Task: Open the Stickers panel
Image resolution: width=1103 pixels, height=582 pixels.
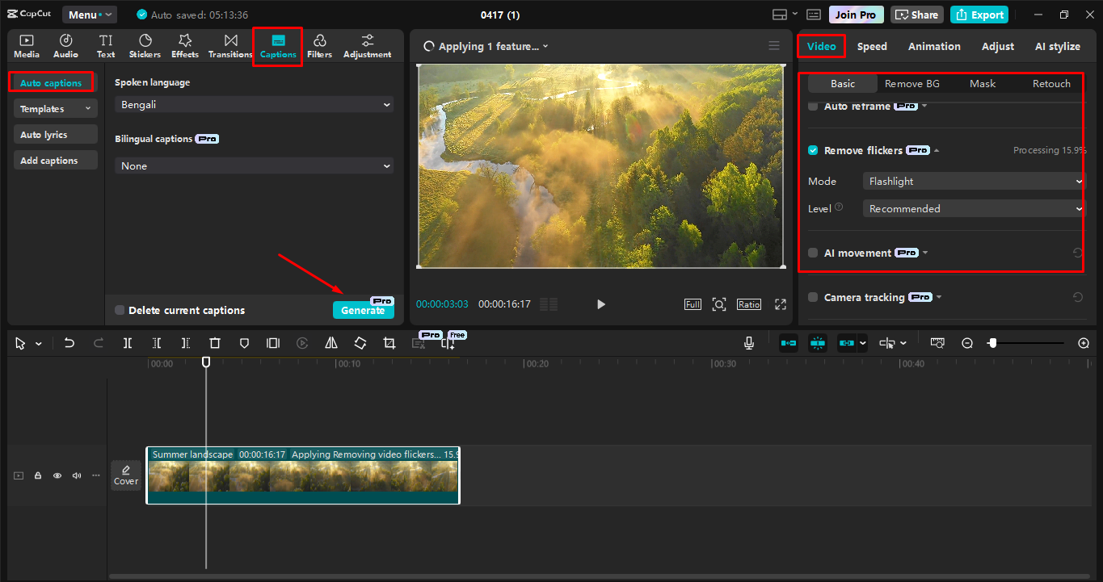Action: click(x=144, y=45)
